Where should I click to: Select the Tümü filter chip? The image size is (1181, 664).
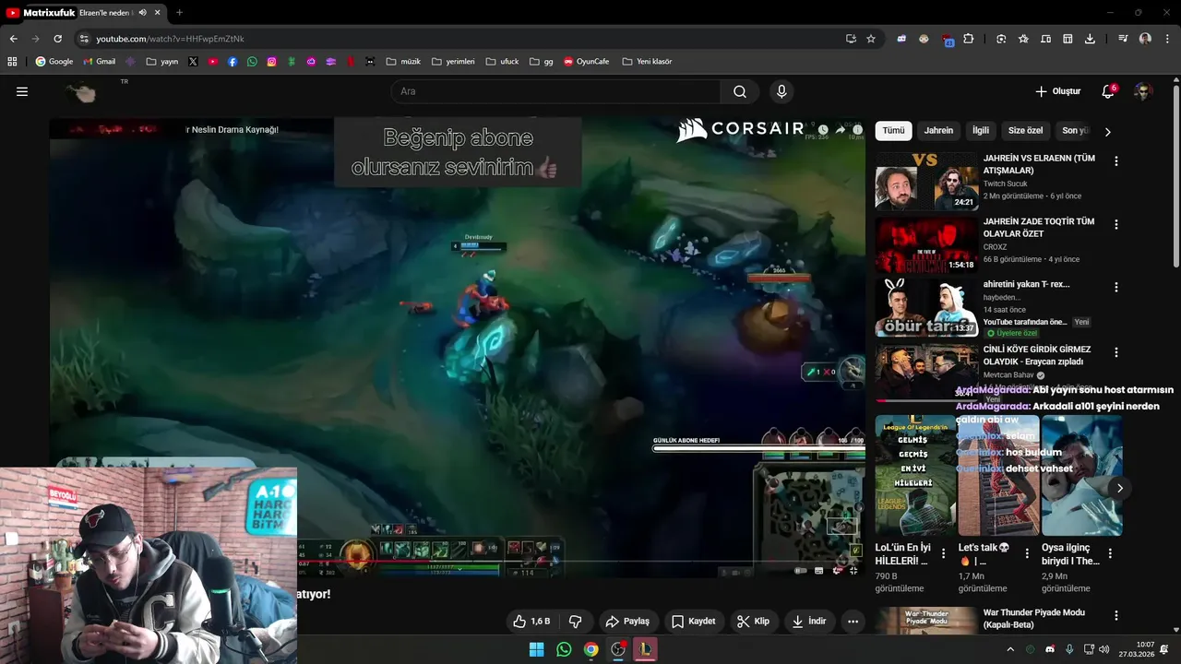tap(893, 131)
